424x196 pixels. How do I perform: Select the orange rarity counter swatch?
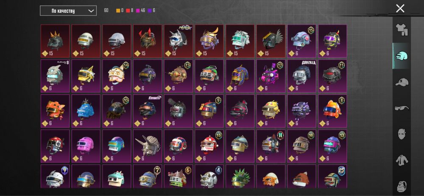(118, 11)
